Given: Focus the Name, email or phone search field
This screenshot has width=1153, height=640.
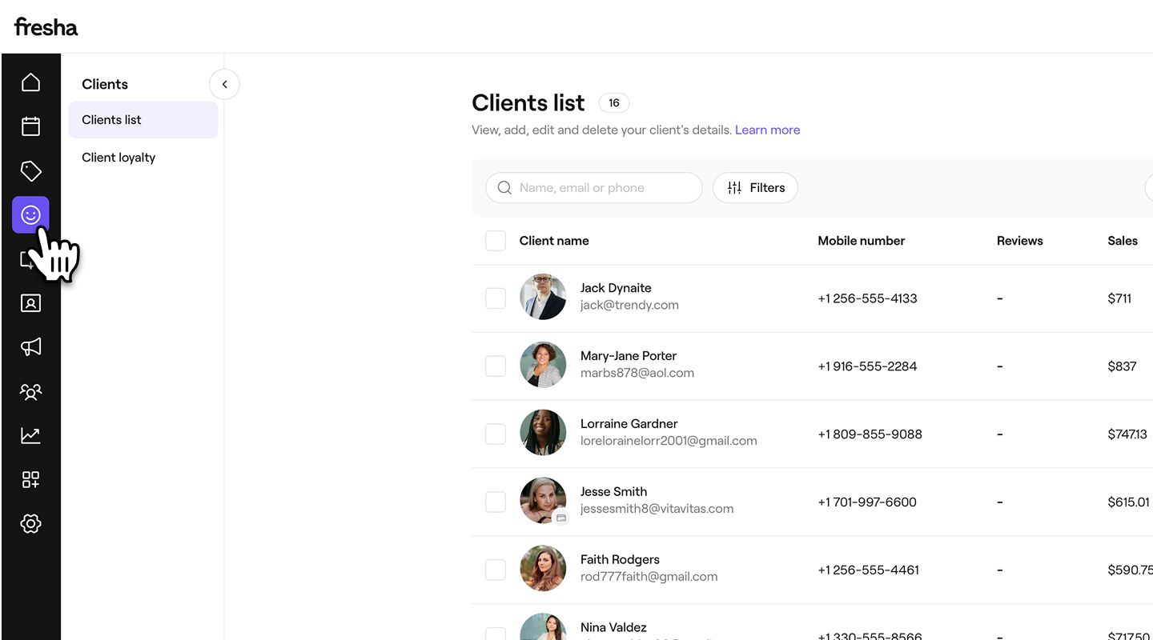Looking at the screenshot, I should [x=593, y=188].
